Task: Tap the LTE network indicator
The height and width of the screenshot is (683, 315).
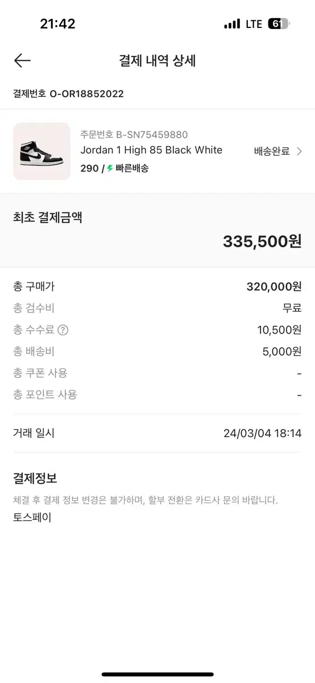Action: (254, 24)
